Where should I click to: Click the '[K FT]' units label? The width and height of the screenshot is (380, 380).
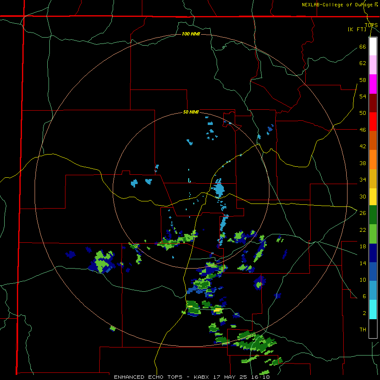click(357, 29)
